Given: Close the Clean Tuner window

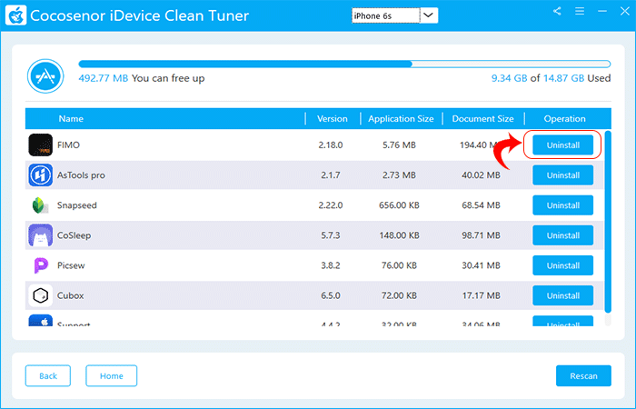Looking at the screenshot, I should pos(625,11).
